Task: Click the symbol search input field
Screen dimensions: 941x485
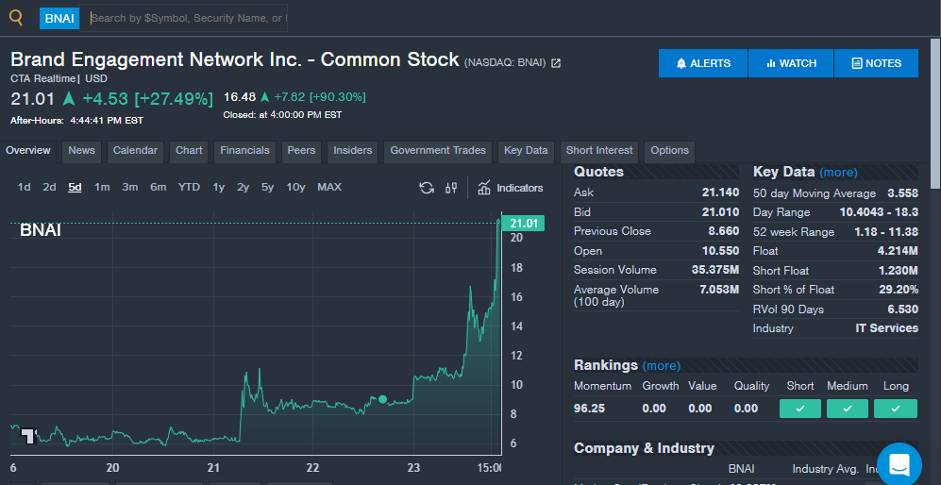Action: pyautogui.click(x=187, y=18)
